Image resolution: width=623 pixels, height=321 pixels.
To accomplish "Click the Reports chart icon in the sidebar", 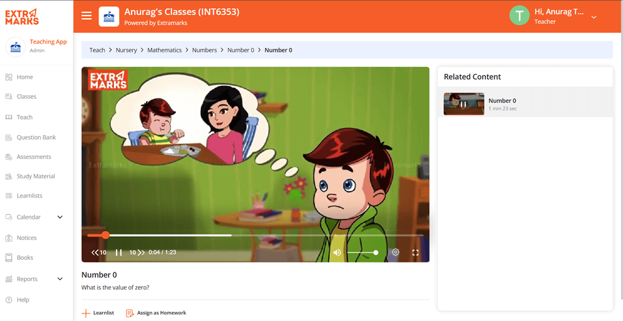I will pyautogui.click(x=9, y=279).
